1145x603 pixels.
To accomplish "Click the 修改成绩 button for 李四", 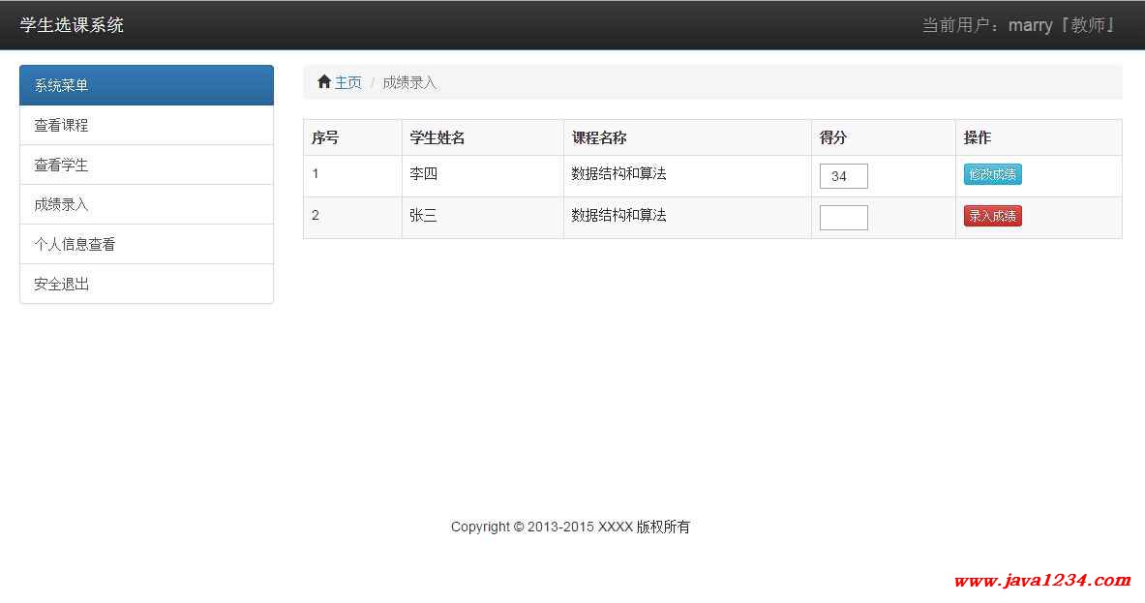I will (x=992, y=174).
